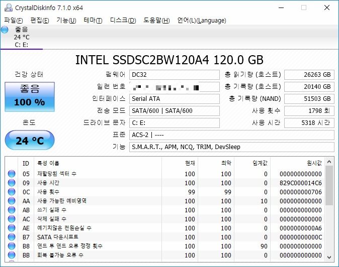
Task: Select the 사용 가능한 예비영역 row
Action: [165, 201]
